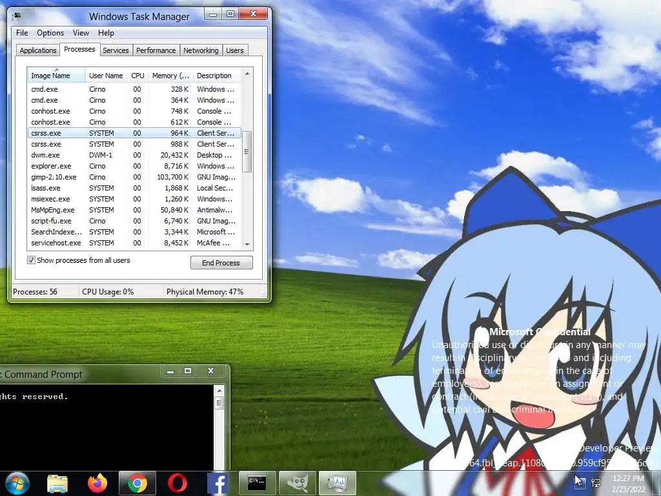Select the gimp-2.10.exe process row
The height and width of the screenshot is (496, 661).
pos(134,177)
